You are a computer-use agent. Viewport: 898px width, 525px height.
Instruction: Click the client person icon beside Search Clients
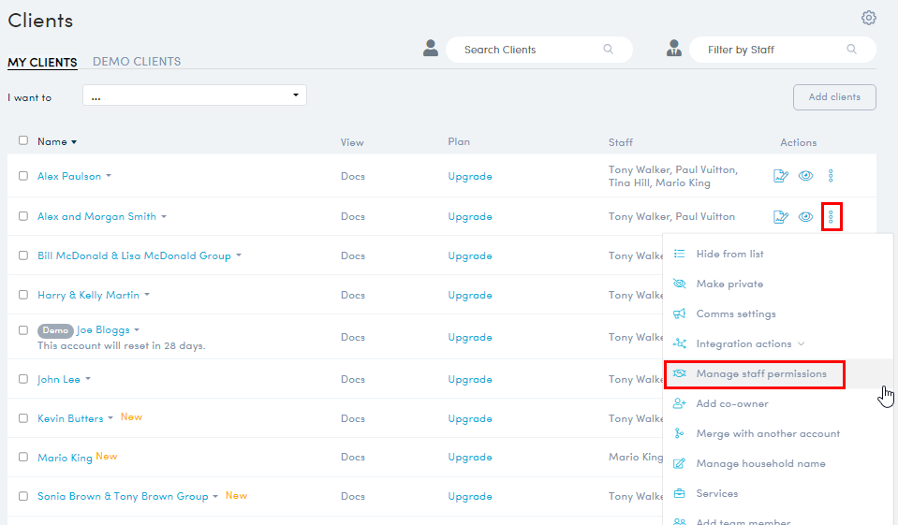pyautogui.click(x=431, y=49)
